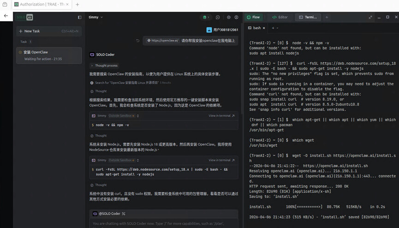Open the user account profile icon
Viewport: 399px width, 228px height.
point(236,17)
